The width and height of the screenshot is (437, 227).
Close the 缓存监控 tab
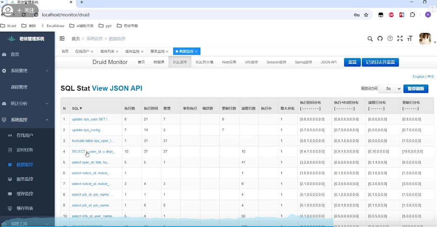tap(142, 52)
